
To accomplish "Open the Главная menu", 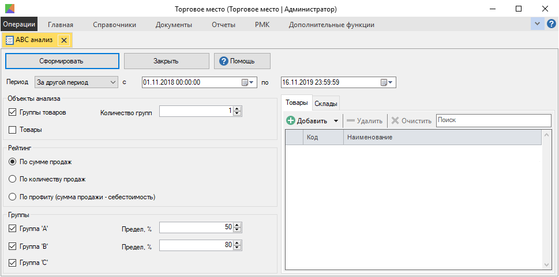I will click(x=61, y=25).
